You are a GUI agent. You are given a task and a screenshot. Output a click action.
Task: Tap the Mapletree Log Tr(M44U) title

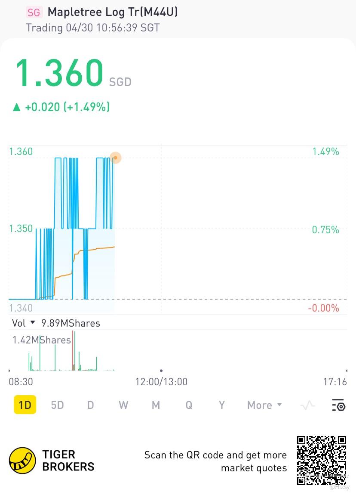pyautogui.click(x=113, y=12)
